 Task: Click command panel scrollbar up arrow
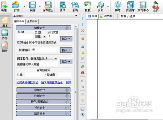(76, 26)
